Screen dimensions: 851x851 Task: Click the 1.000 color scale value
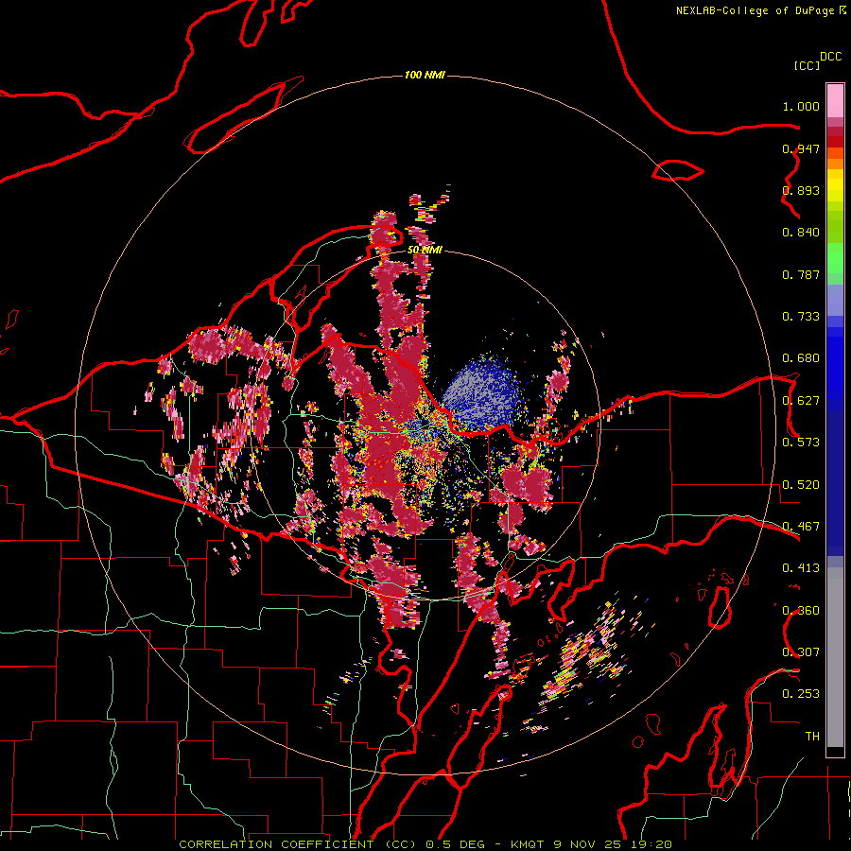coord(801,106)
